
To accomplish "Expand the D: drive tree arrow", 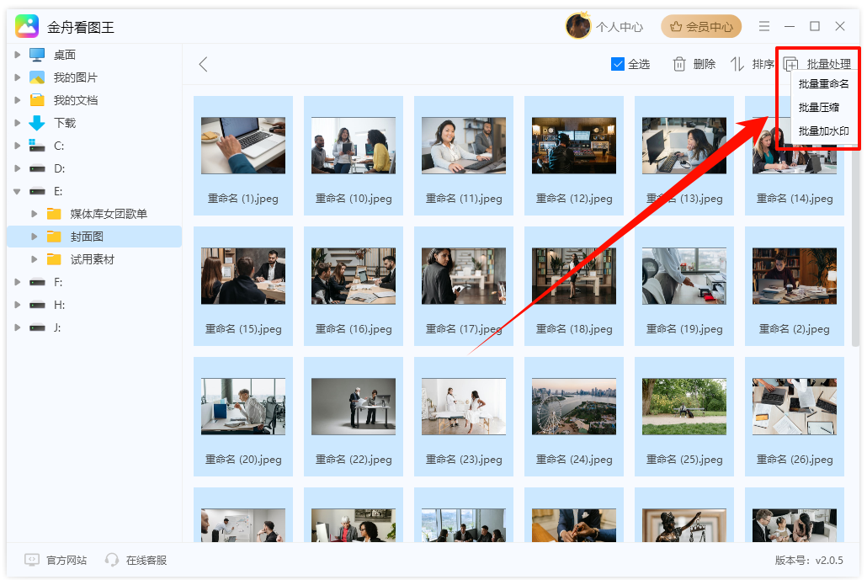I will click(x=18, y=168).
